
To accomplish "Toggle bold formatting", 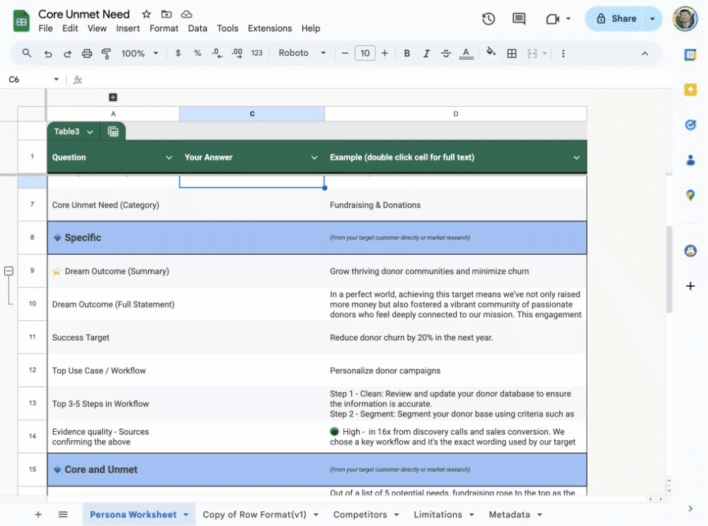I will pos(407,53).
